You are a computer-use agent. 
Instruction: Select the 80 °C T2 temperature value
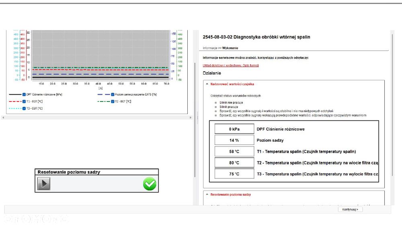click(234, 163)
